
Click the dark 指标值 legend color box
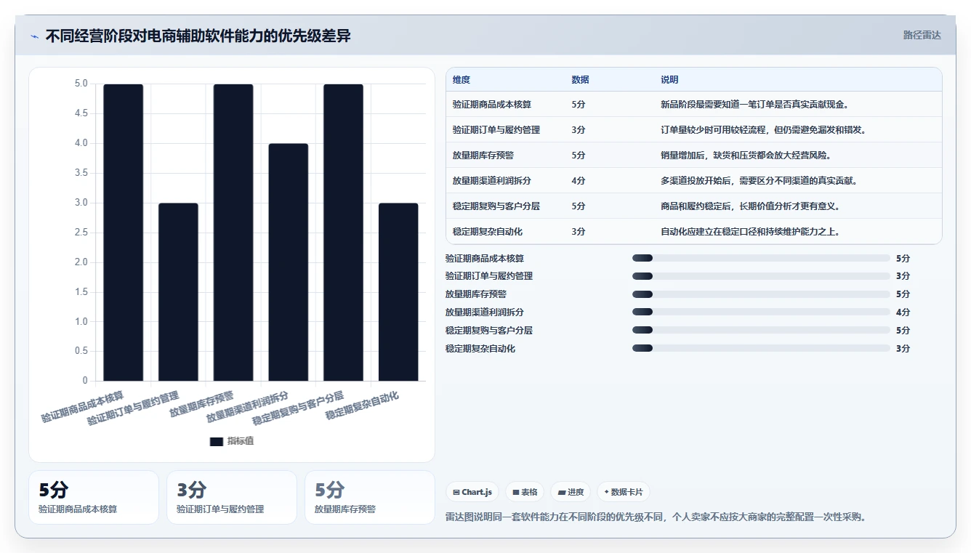click(216, 441)
